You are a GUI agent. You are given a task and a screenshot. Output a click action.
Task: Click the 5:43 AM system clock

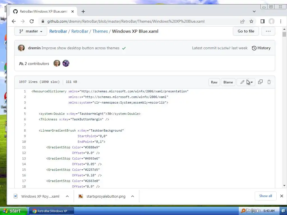[x=269, y=211]
